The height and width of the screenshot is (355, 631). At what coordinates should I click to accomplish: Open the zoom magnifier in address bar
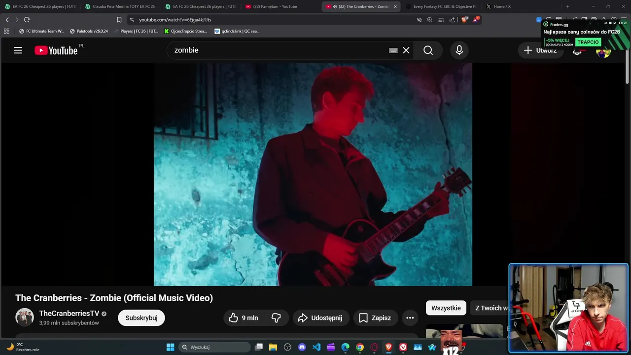[x=430, y=20]
